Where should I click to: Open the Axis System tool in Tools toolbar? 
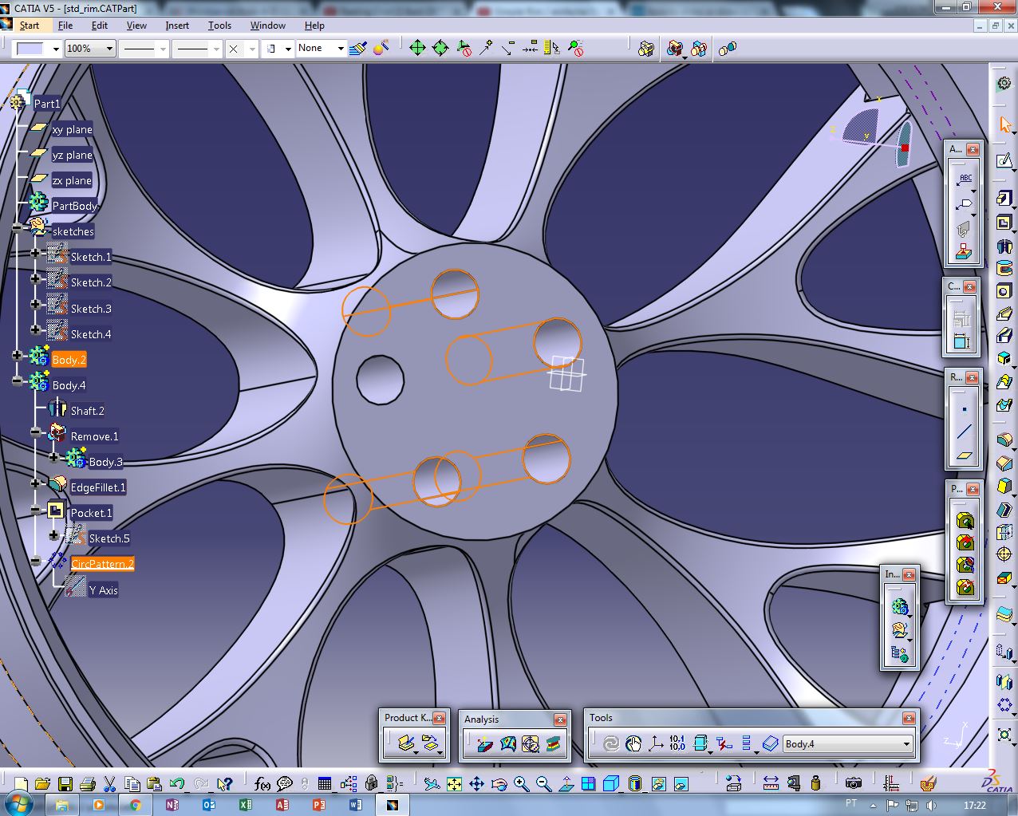click(655, 744)
